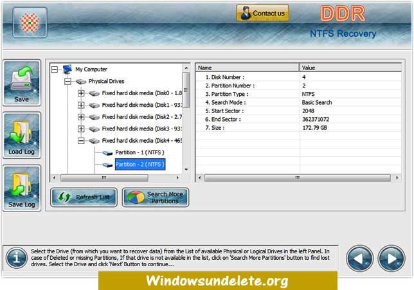The image size is (414, 290).
Task: Expand the Disk2 hard disk node
Action: 81,117
